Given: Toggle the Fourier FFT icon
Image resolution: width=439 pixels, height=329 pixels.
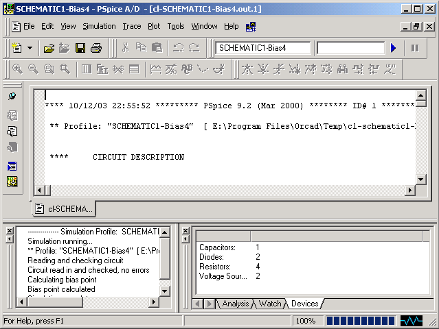Looking at the screenshot, I should (x=102, y=69).
